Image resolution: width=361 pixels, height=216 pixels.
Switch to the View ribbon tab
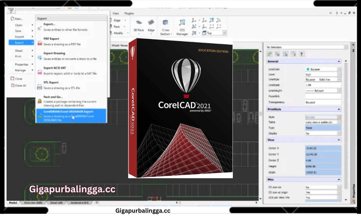(116, 13)
